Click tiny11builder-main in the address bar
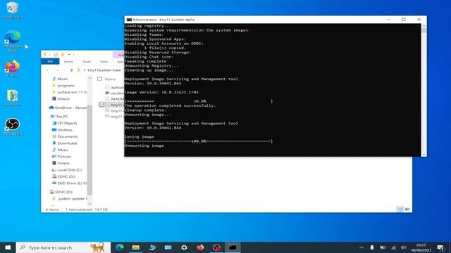 [104, 70]
